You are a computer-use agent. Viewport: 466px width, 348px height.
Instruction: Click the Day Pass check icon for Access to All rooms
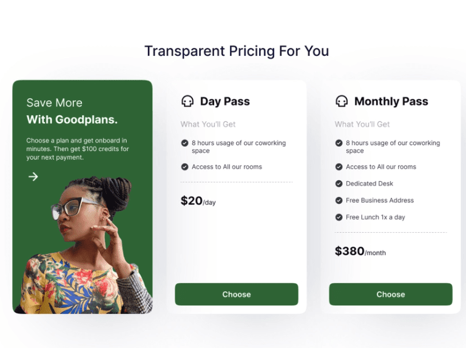click(x=184, y=167)
